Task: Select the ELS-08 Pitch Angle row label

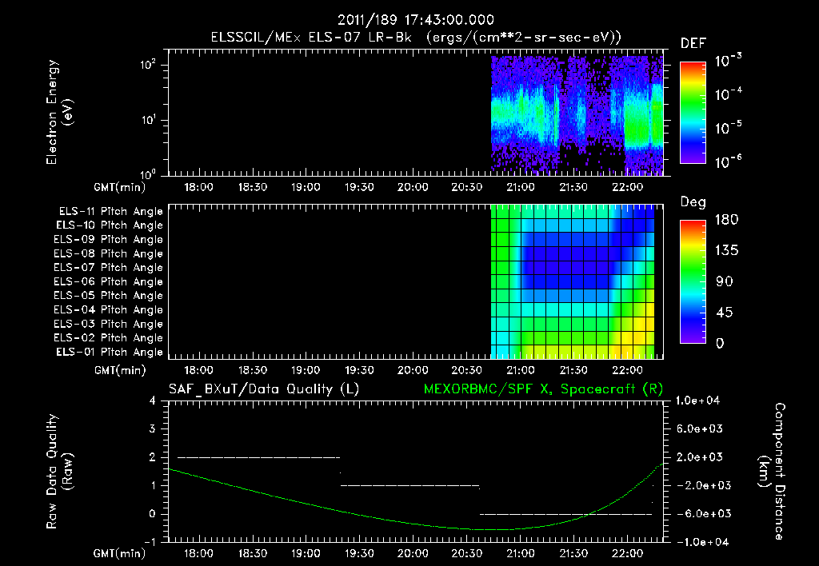Action: click(109, 253)
